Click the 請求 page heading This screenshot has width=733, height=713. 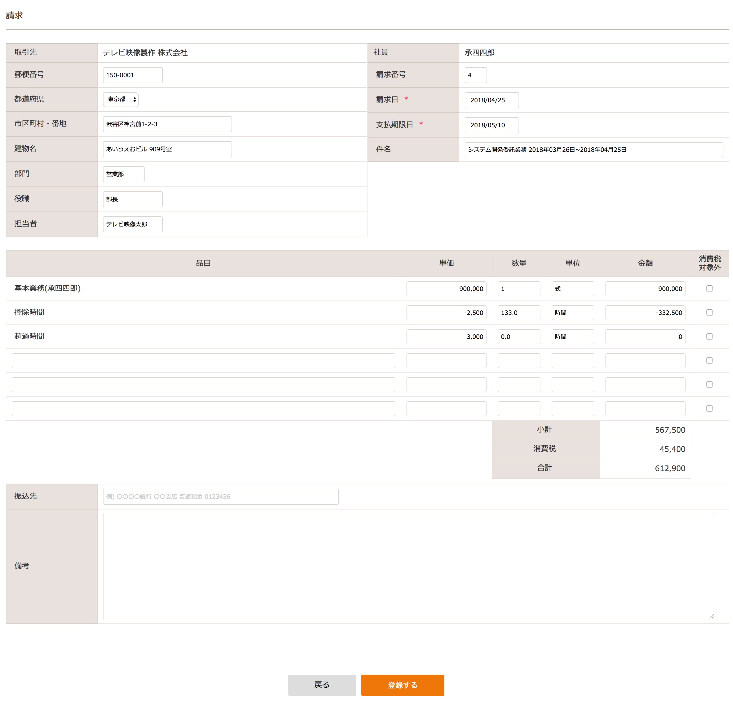tap(14, 15)
